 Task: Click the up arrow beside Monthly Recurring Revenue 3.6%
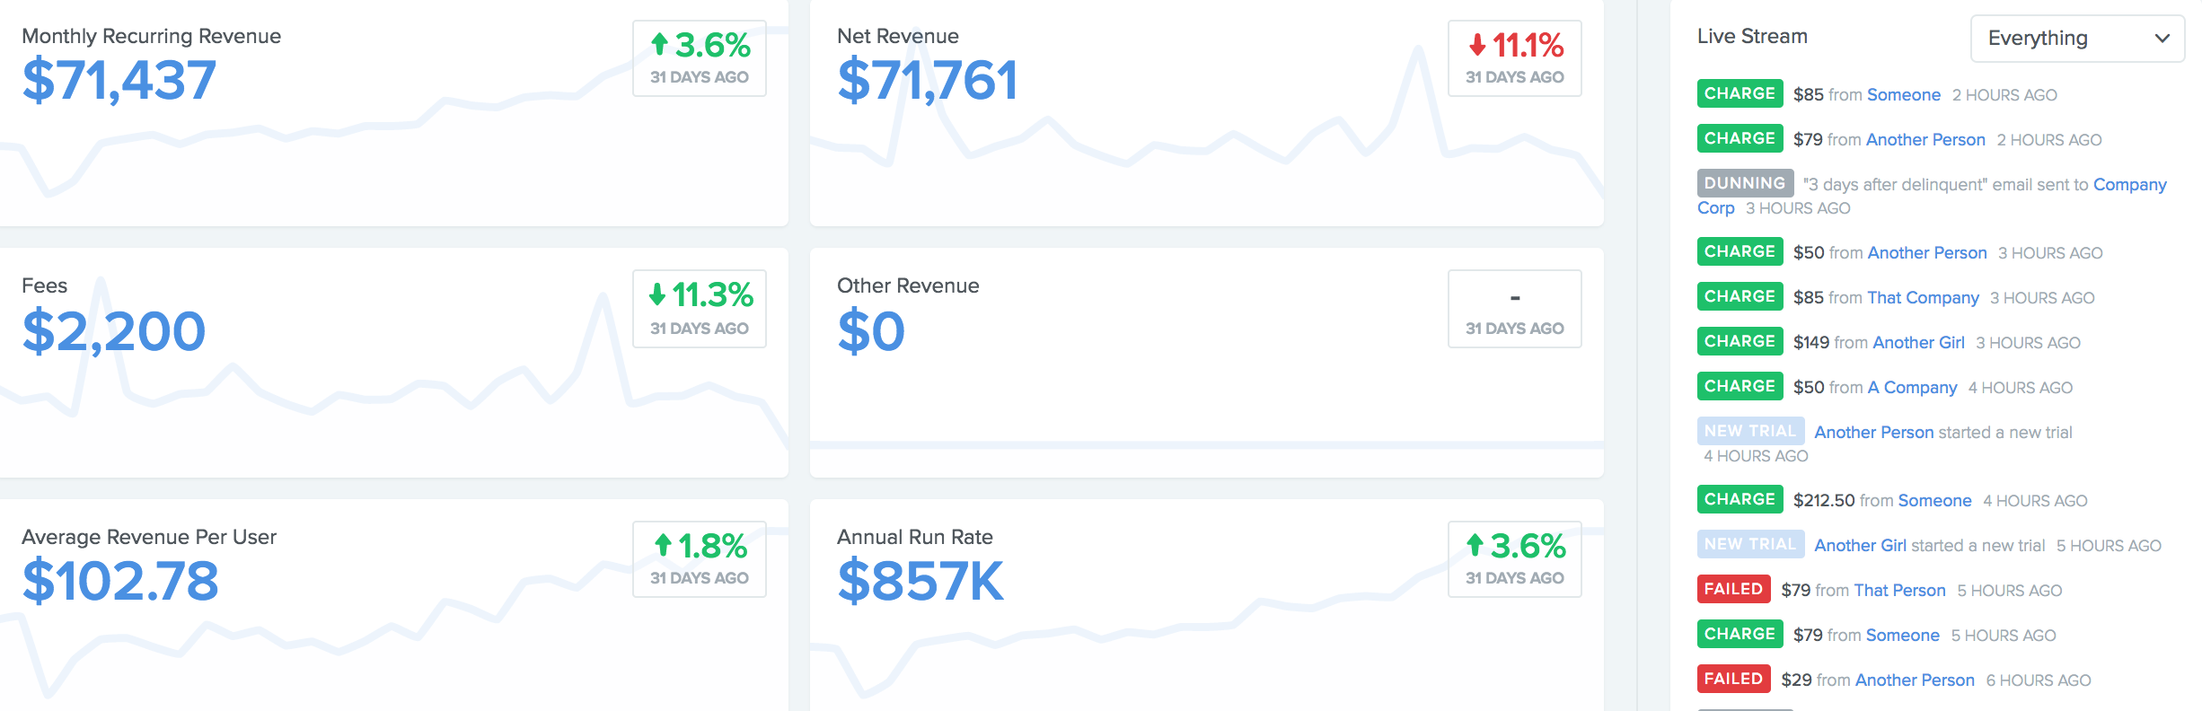(x=660, y=44)
